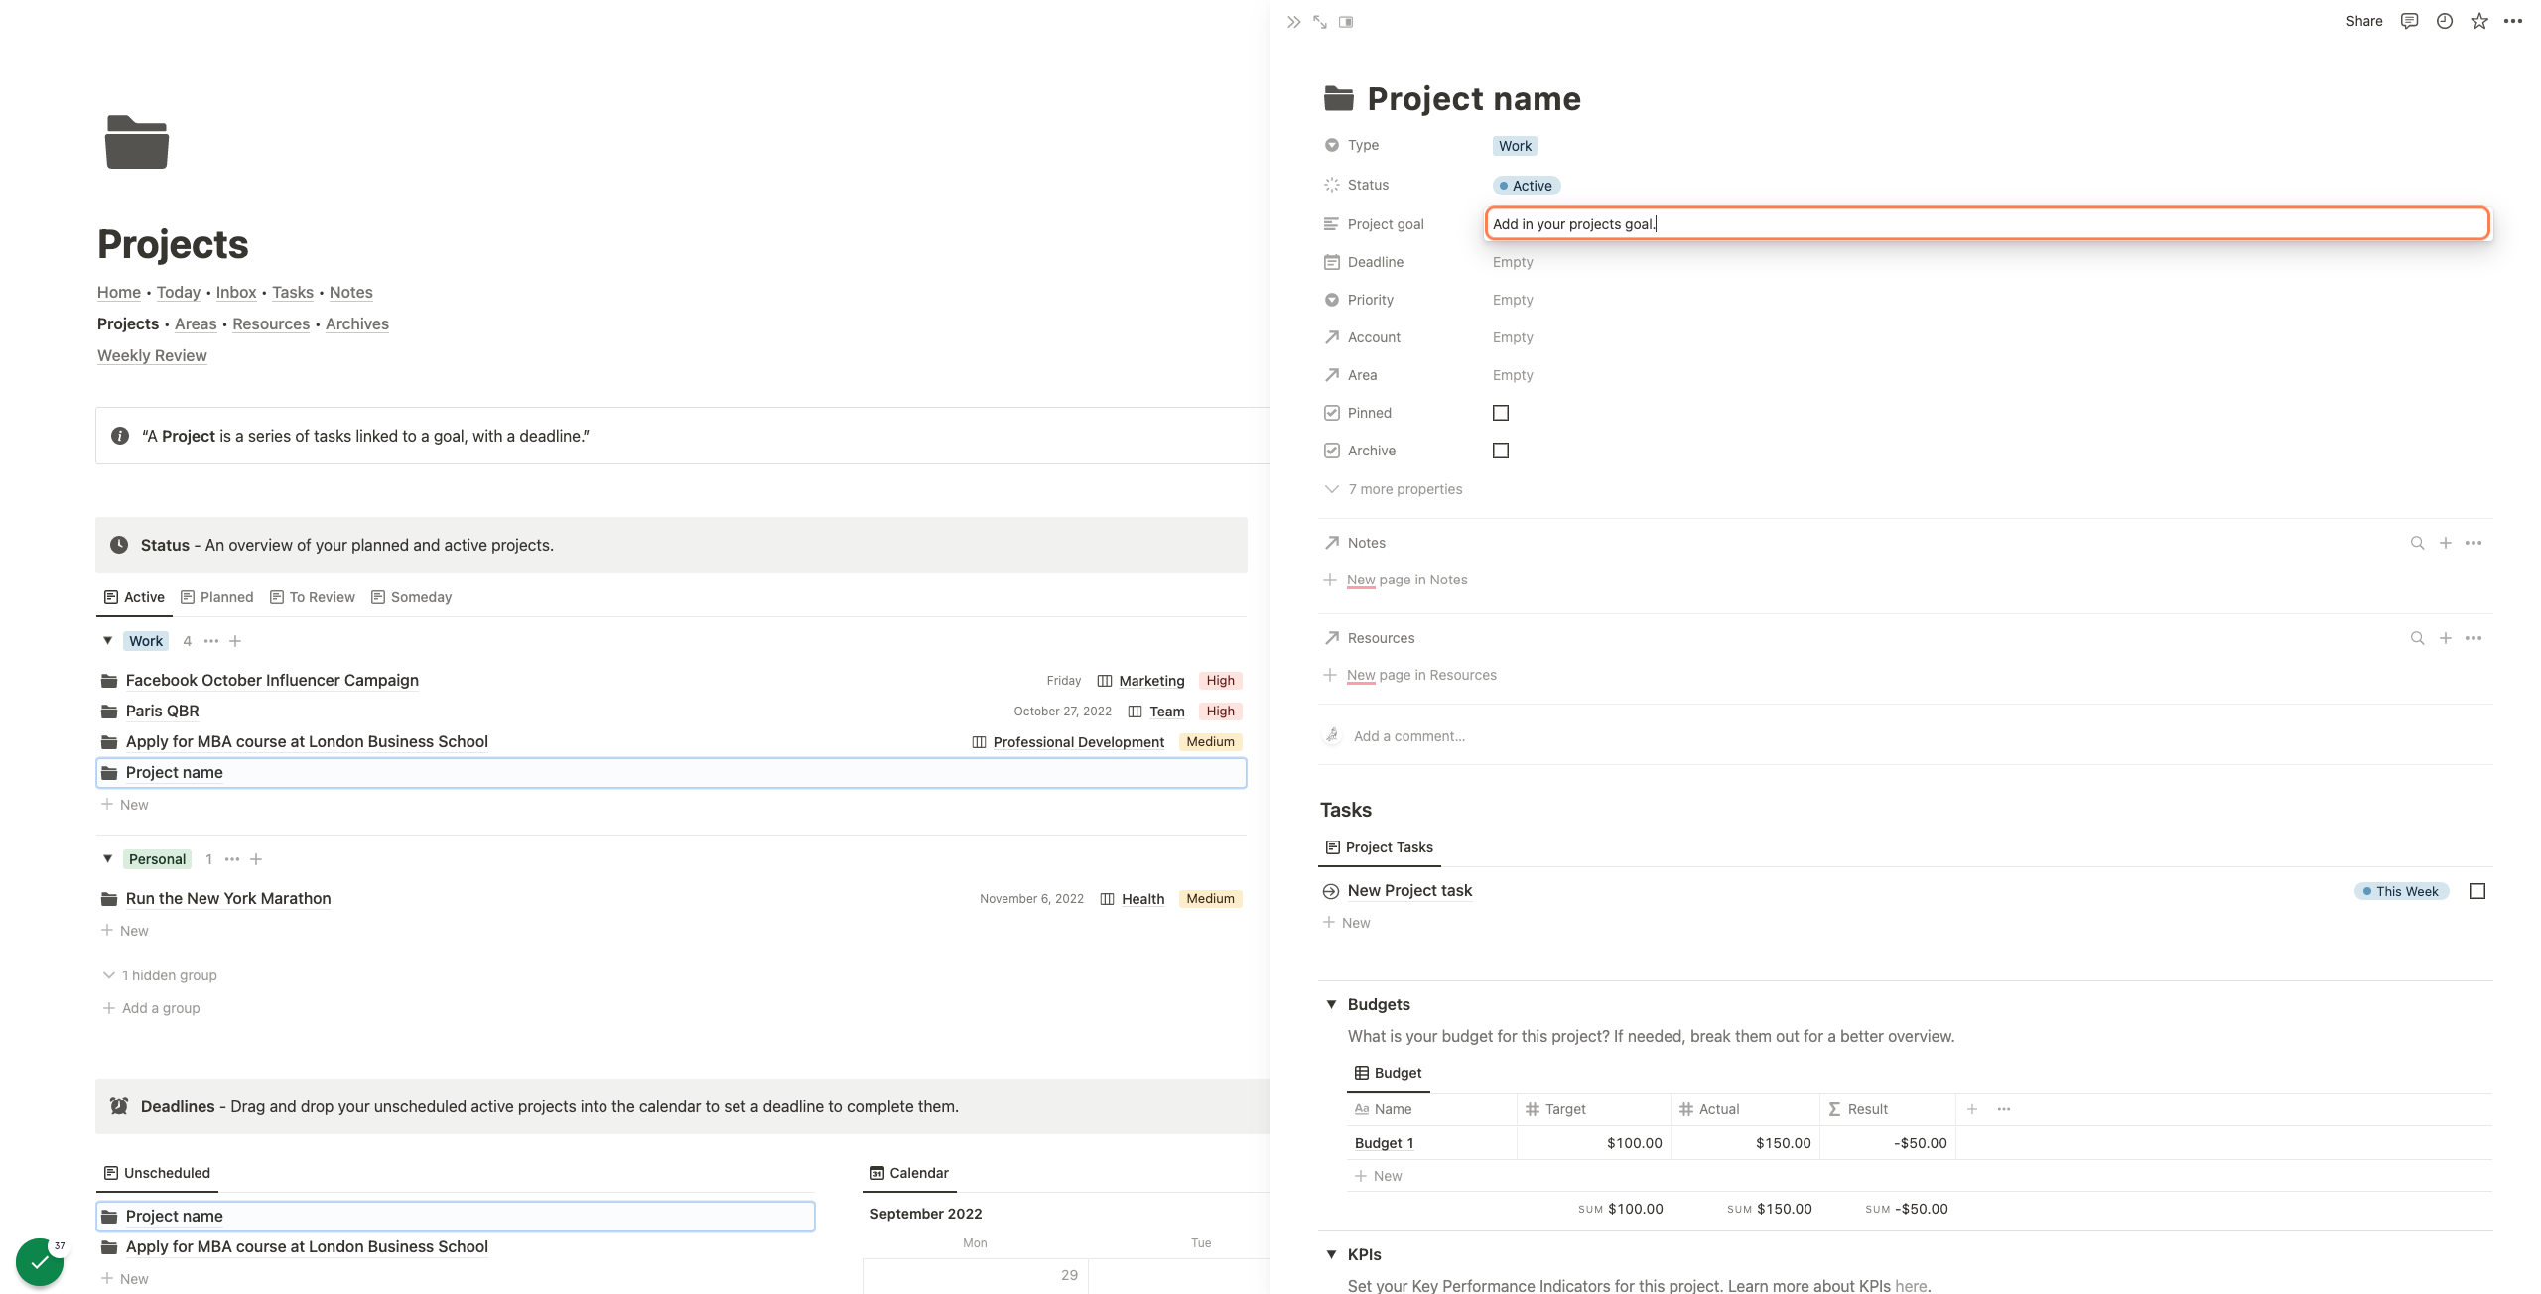View page updates history clock icon

tap(2445, 21)
